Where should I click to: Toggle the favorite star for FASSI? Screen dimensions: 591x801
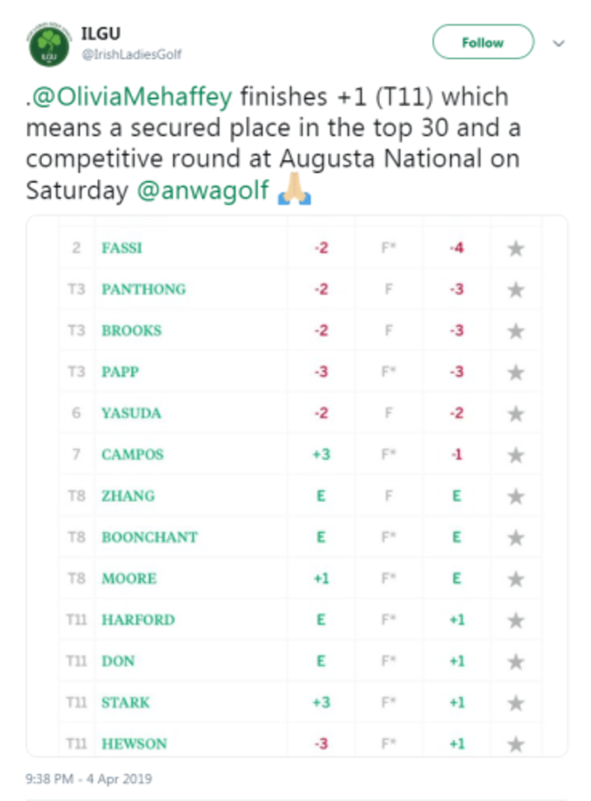[516, 248]
